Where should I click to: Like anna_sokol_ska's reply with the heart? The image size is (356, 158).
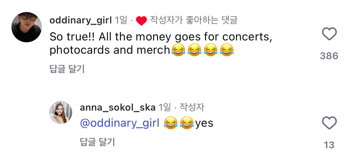pos(329,123)
